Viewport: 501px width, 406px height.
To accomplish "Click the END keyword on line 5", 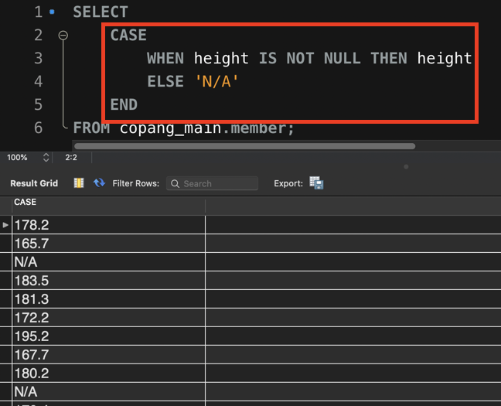I will coord(124,105).
